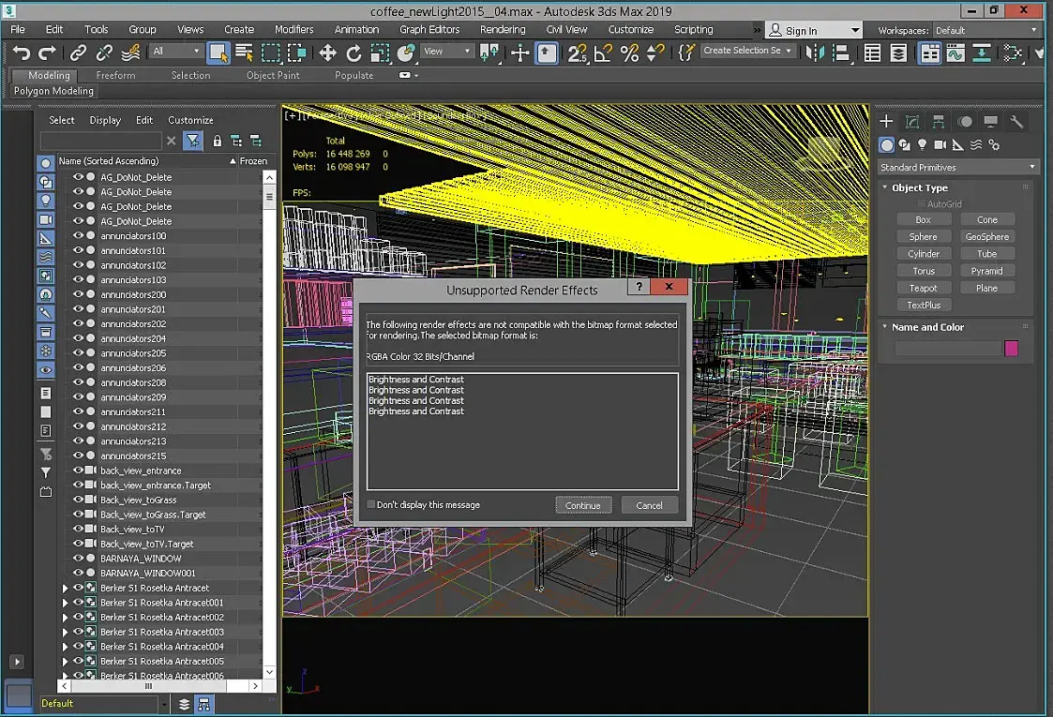Click the pink object color swatch

[x=1011, y=349]
